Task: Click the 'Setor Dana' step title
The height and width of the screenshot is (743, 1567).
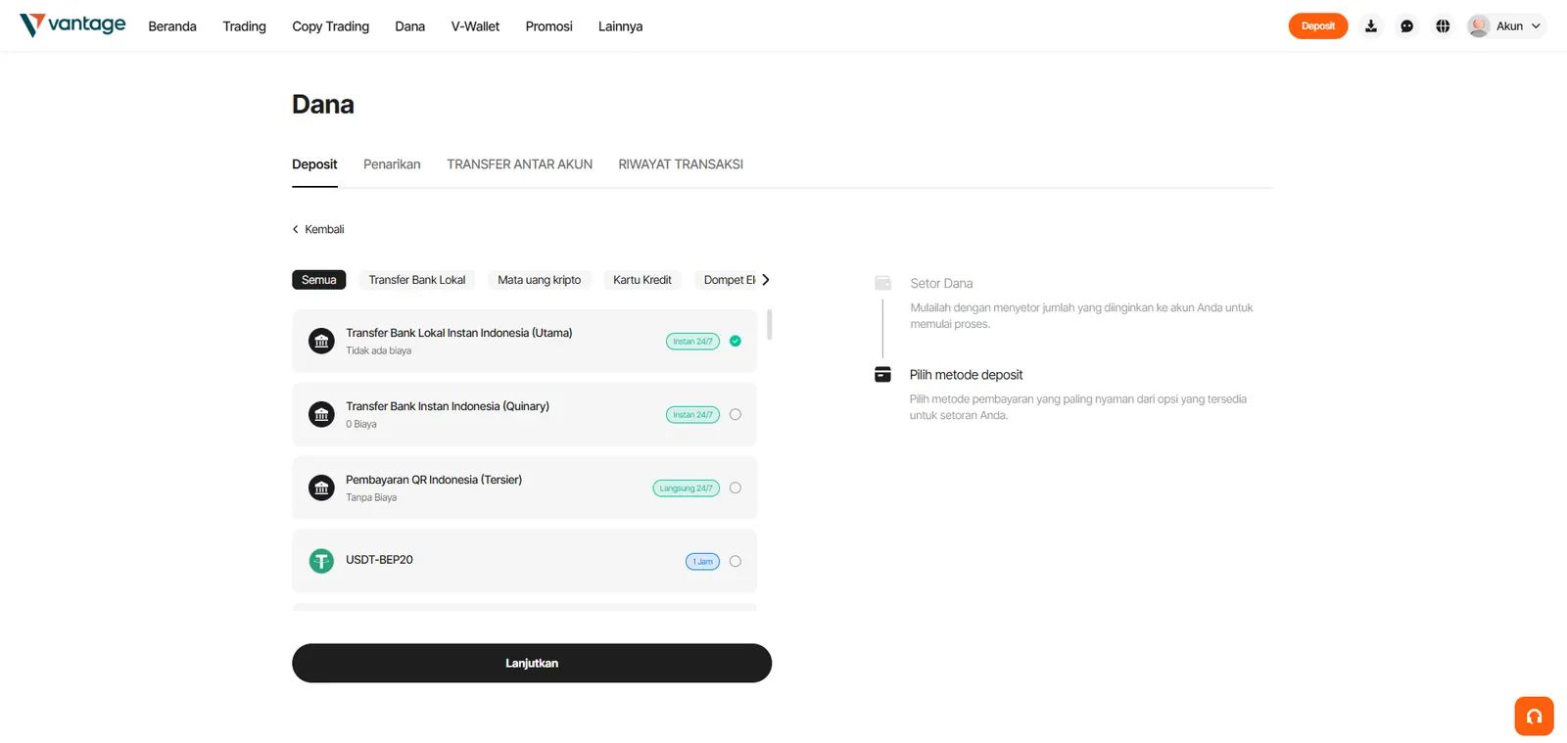Action: tap(941, 283)
